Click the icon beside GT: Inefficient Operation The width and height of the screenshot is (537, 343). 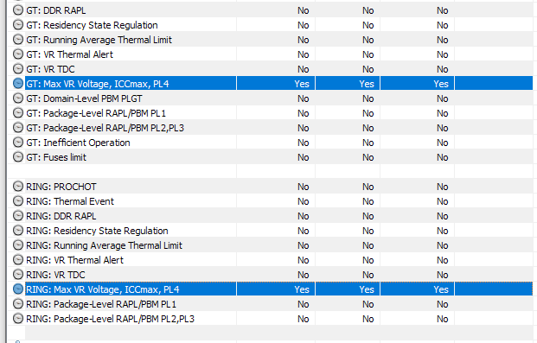pos(18,143)
